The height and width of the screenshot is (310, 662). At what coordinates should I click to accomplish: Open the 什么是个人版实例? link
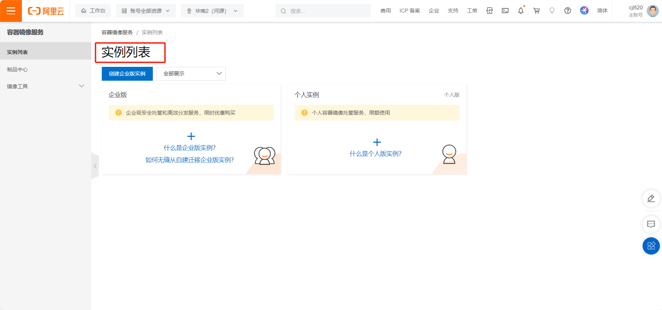pos(375,154)
